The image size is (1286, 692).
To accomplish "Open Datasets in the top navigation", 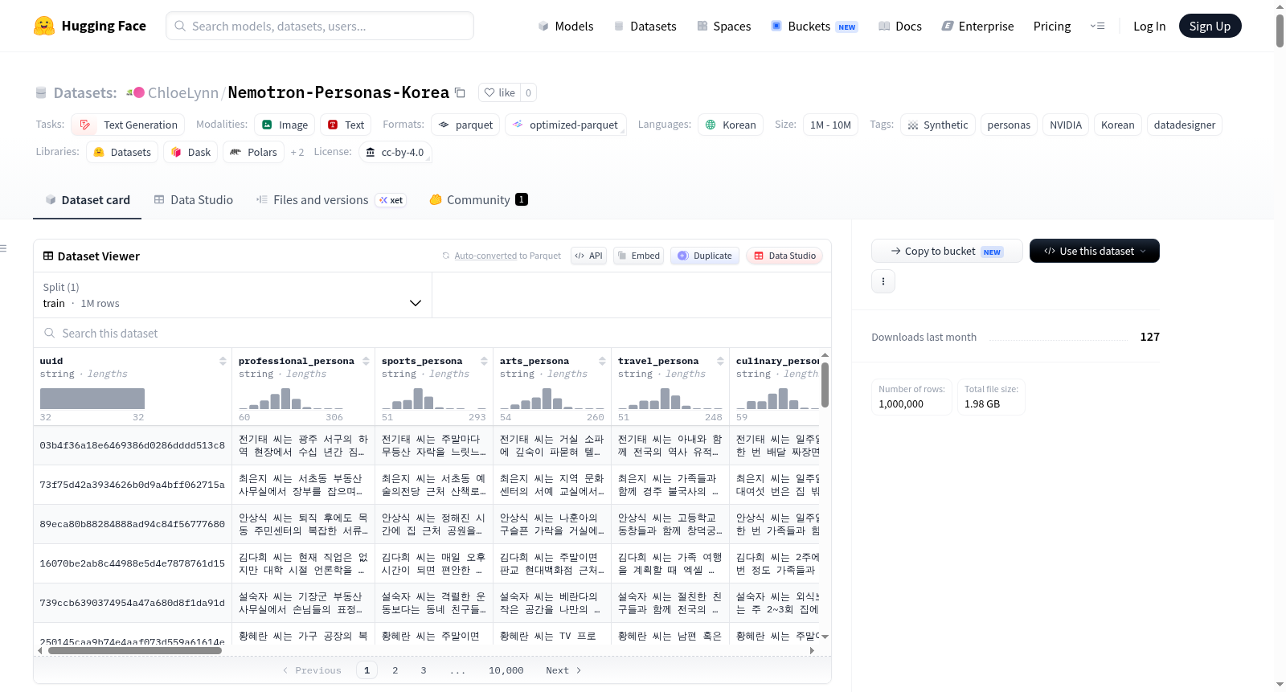I will click(645, 26).
